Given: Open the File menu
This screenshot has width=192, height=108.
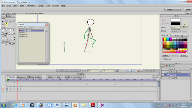Looking at the screenshot, I should (4, 6).
